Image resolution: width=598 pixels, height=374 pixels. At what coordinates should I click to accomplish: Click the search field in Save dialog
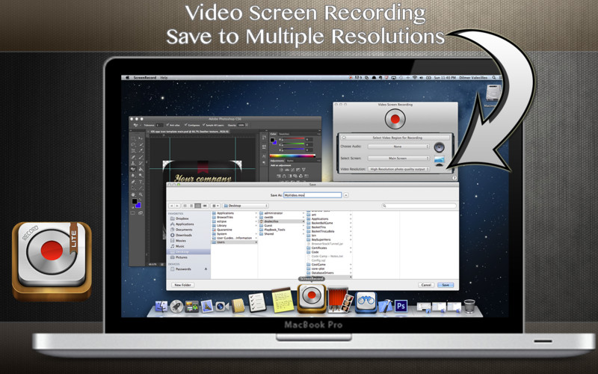pos(419,206)
